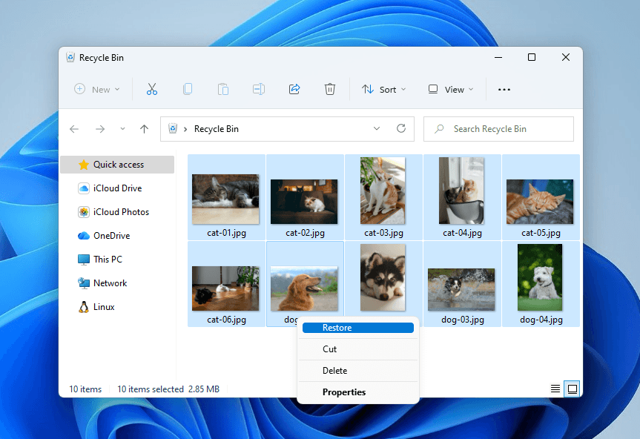Click the Cut scissors toolbar icon
This screenshot has width=640, height=439.
[x=152, y=89]
